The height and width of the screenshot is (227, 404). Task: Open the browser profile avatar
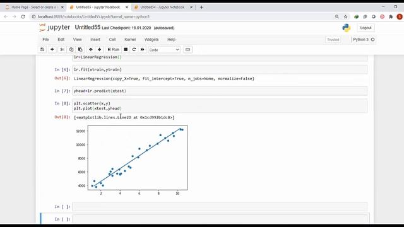400,16
